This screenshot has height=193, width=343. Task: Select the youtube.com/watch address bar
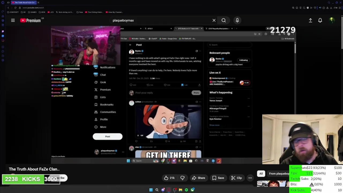(x=33, y=8)
